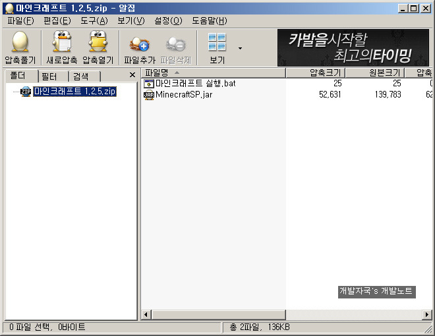Open the 보기(V) menu
The image size is (435, 336).
coord(131,21)
